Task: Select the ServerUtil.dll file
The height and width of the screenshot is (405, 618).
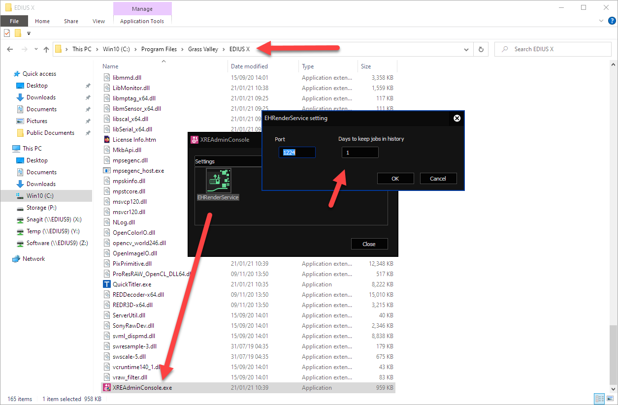Action: pyautogui.click(x=129, y=315)
